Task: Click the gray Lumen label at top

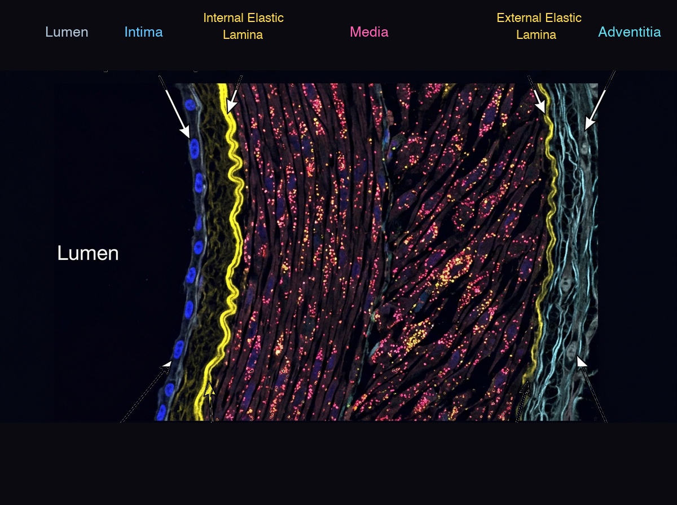Action: pyautogui.click(x=67, y=32)
